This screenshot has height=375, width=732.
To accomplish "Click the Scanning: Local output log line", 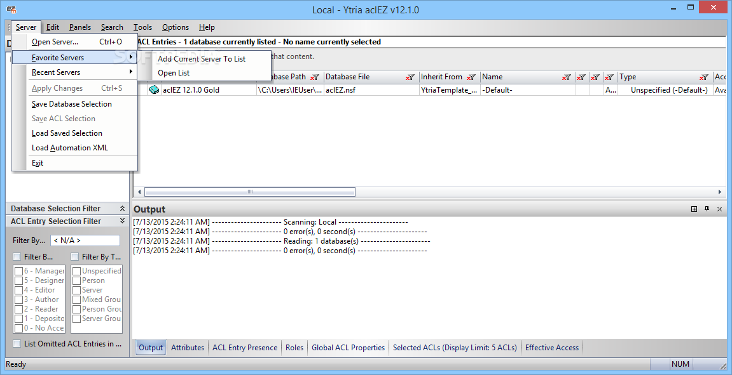I will click(x=271, y=222).
